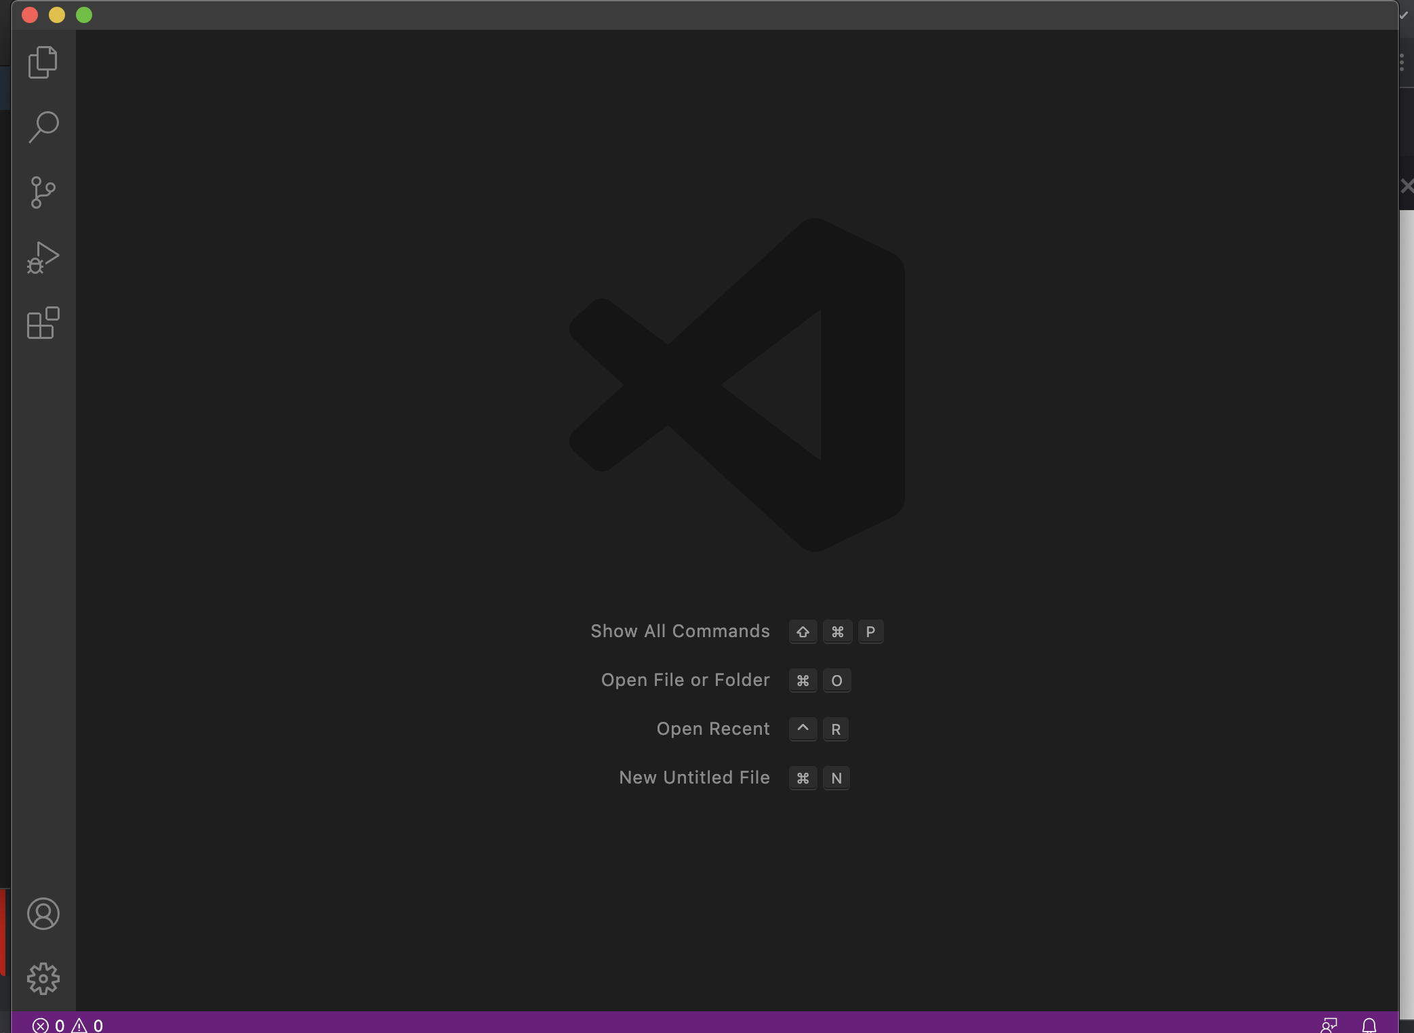The image size is (1414, 1033).
Task: Click the feedback icon in status bar
Action: pos(1329,1025)
